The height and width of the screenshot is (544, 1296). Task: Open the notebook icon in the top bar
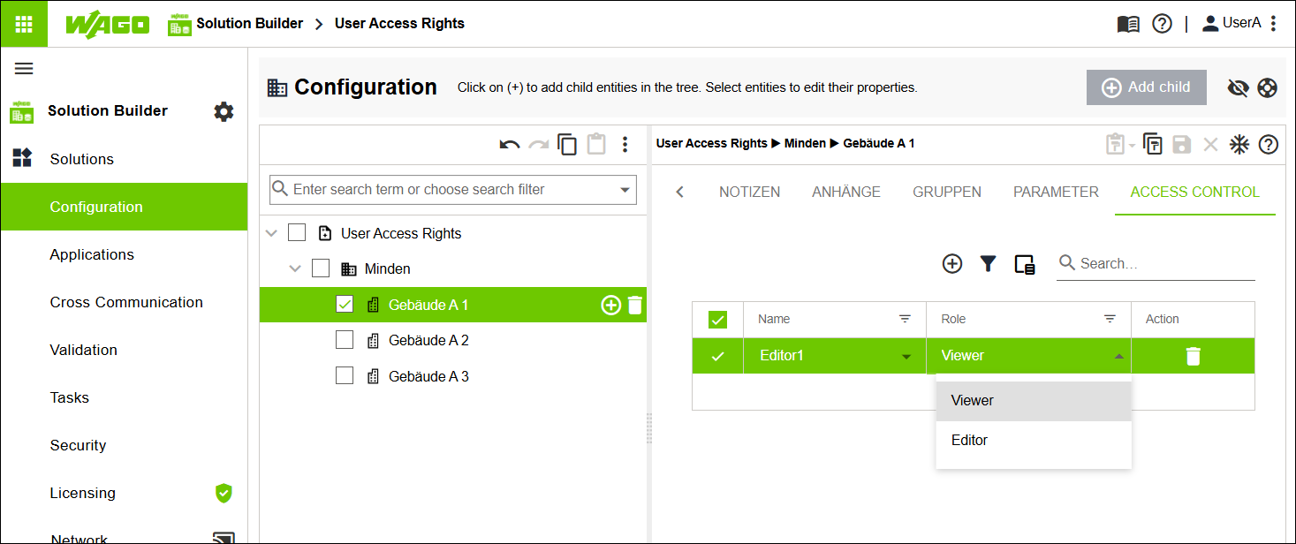(x=1127, y=24)
